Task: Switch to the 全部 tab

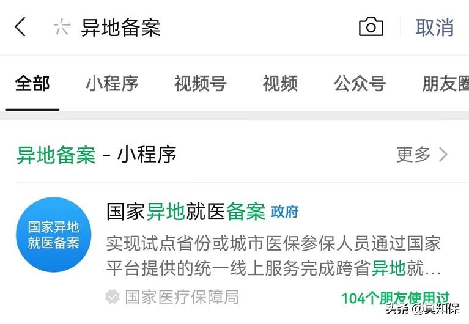Action: (32, 84)
